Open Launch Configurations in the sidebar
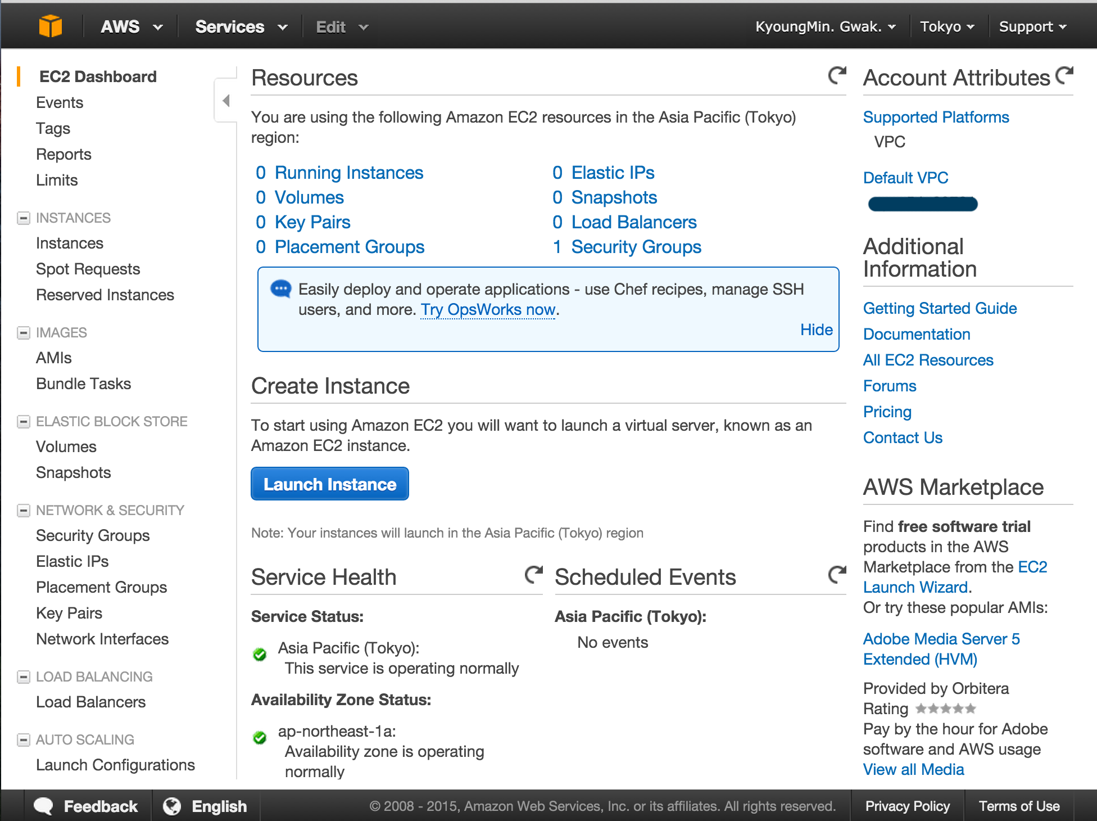 pos(115,765)
